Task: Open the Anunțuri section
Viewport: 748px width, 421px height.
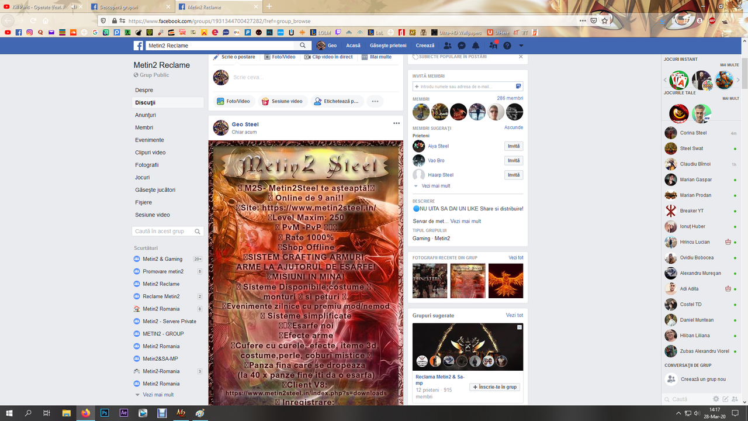Action: tap(146, 115)
